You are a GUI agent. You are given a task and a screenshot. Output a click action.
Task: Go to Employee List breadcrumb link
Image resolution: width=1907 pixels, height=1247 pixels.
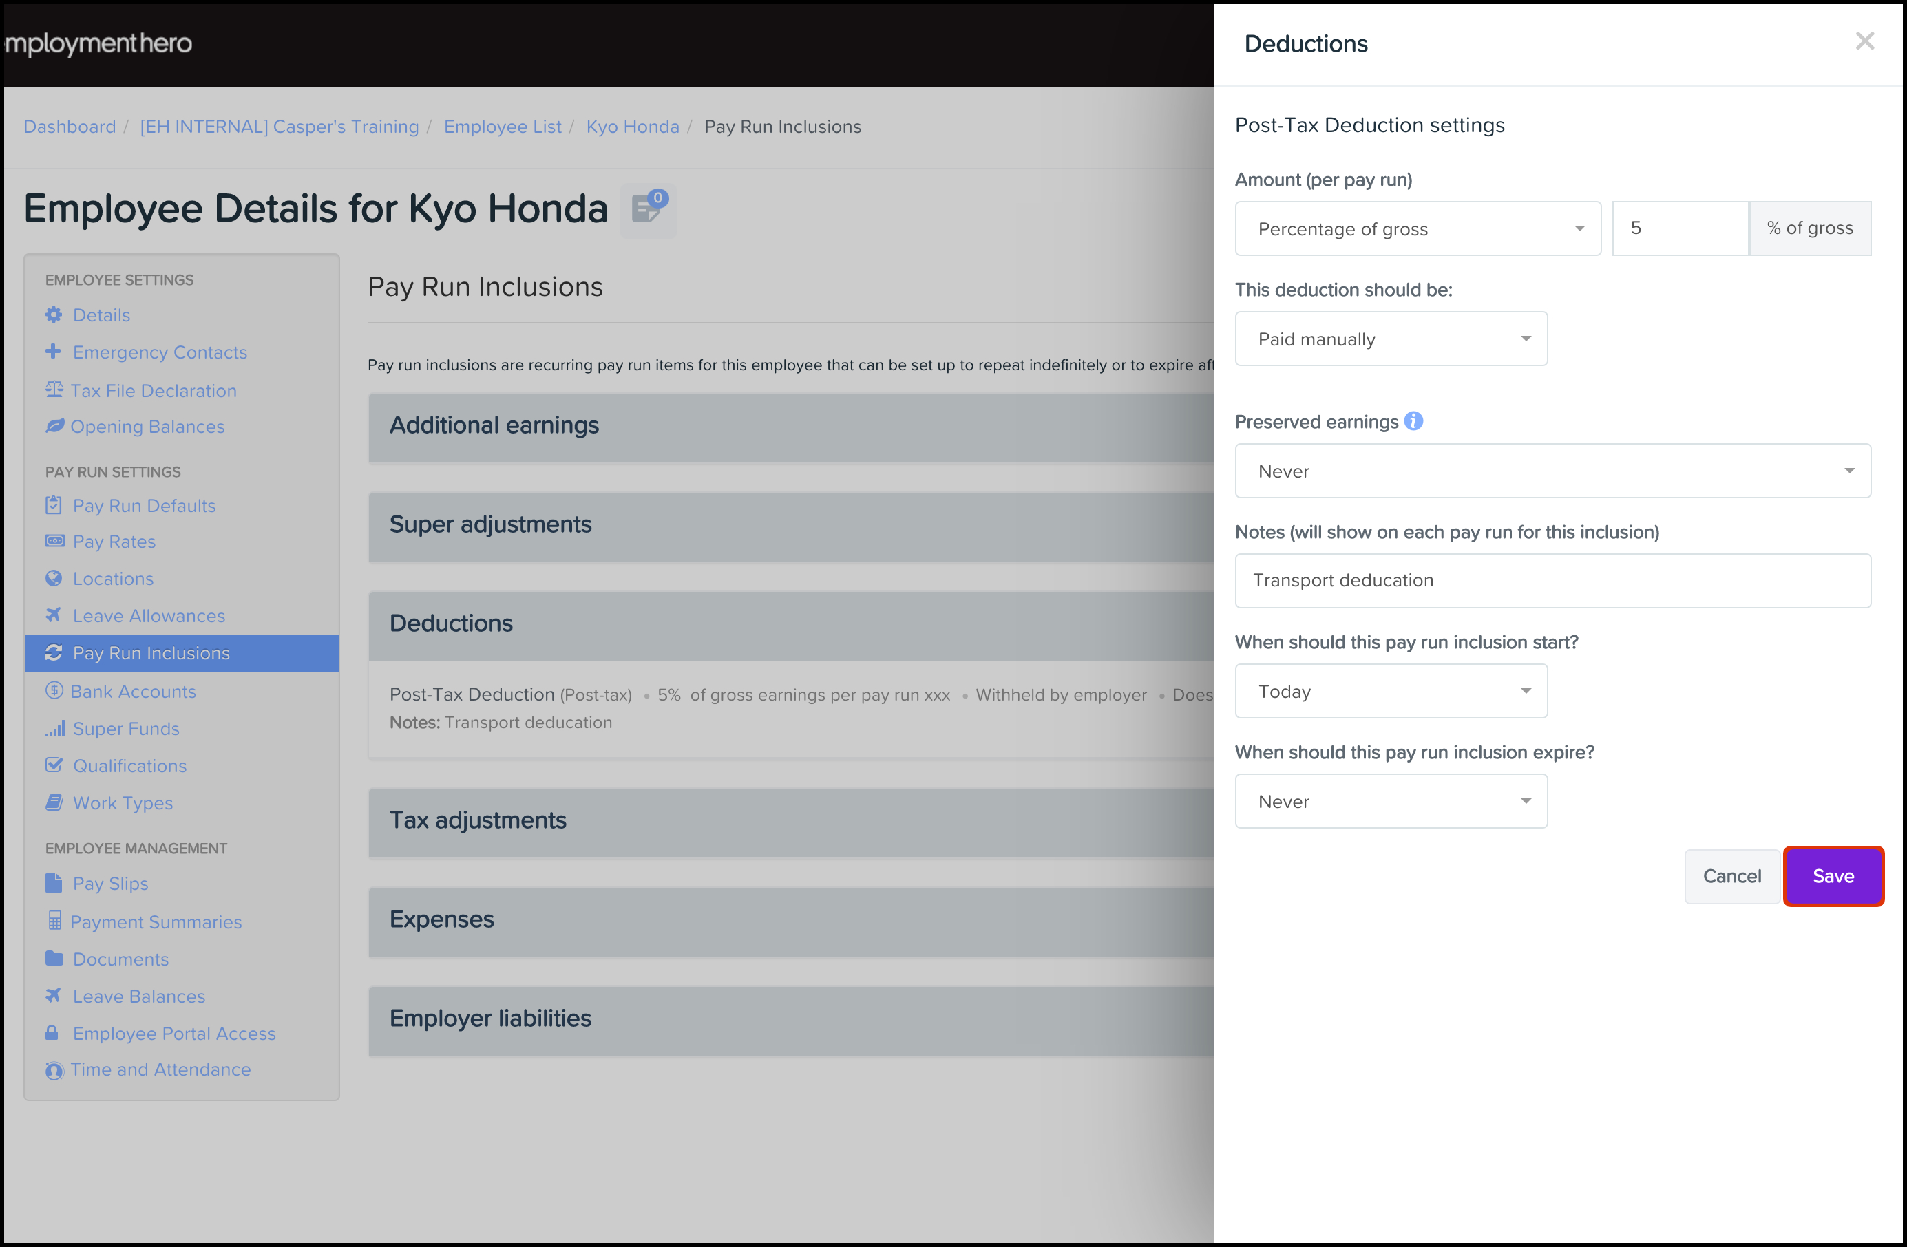[x=503, y=127]
